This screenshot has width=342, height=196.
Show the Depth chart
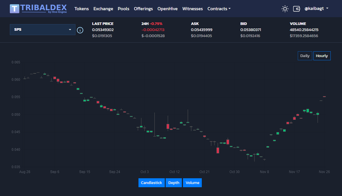[174, 183]
